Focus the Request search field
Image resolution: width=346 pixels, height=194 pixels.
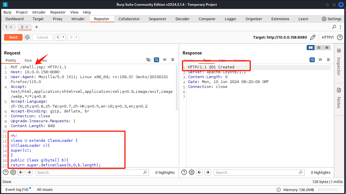pyautogui.click(x=92, y=172)
